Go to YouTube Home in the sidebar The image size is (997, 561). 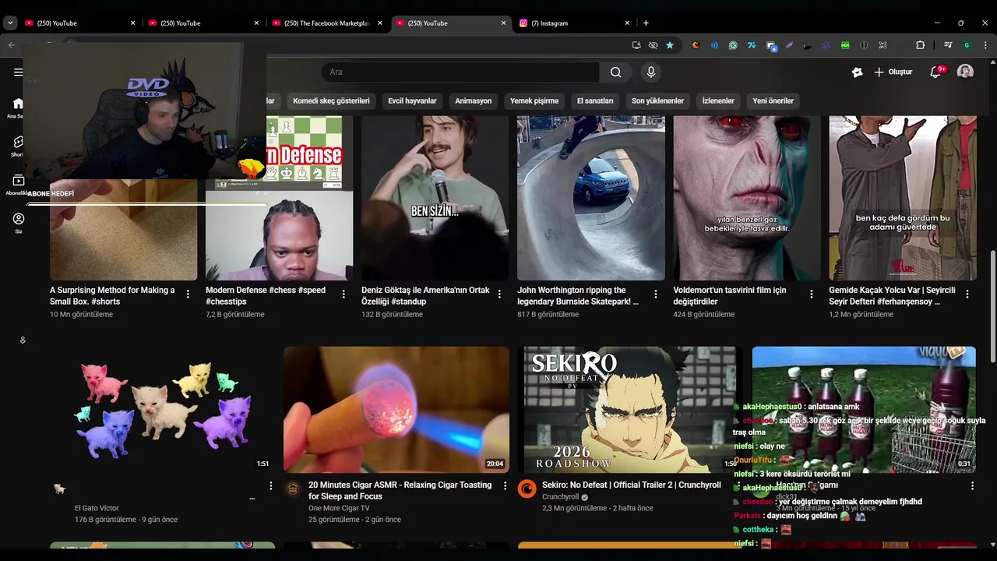click(18, 108)
